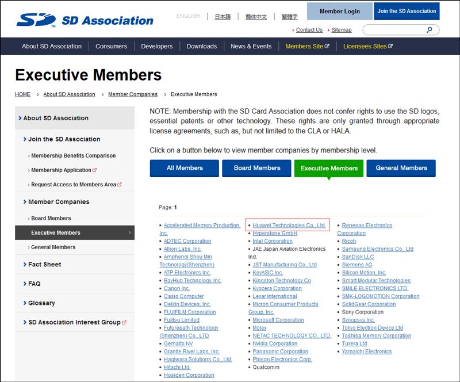This screenshot has width=460, height=382.
Task: Open the Sitemap link
Action: pyautogui.click(x=341, y=30)
